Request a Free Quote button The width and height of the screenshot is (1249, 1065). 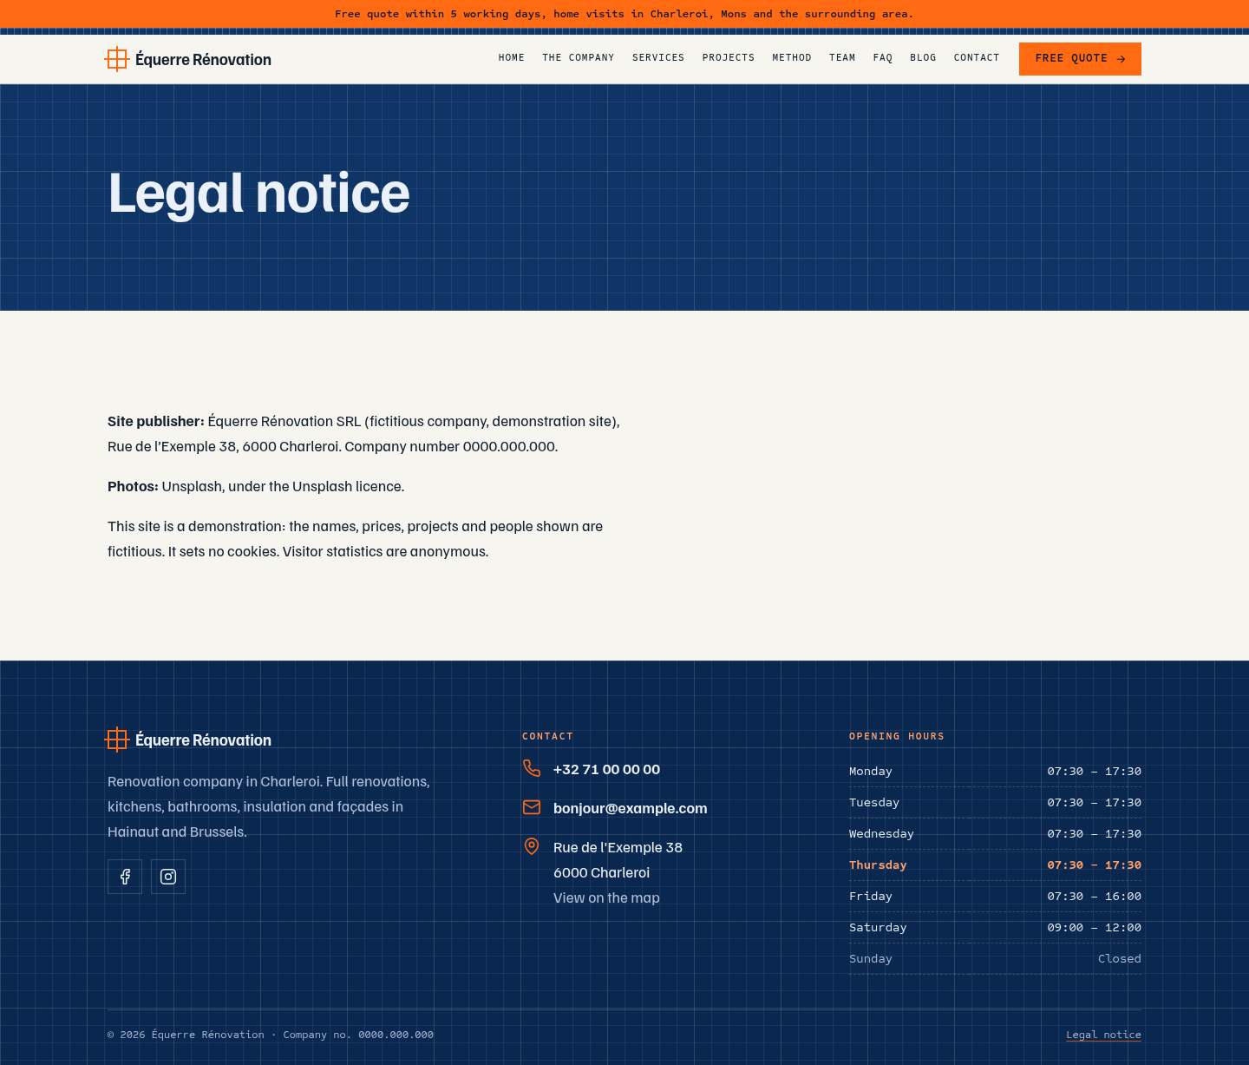[1080, 59]
